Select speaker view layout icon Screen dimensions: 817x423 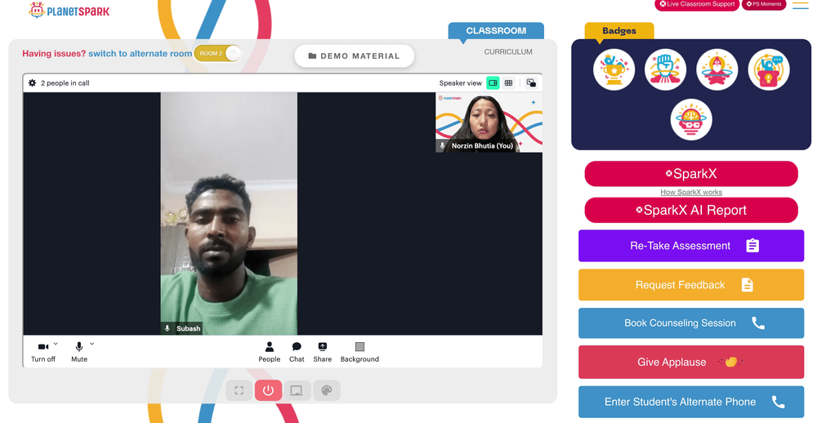click(493, 82)
